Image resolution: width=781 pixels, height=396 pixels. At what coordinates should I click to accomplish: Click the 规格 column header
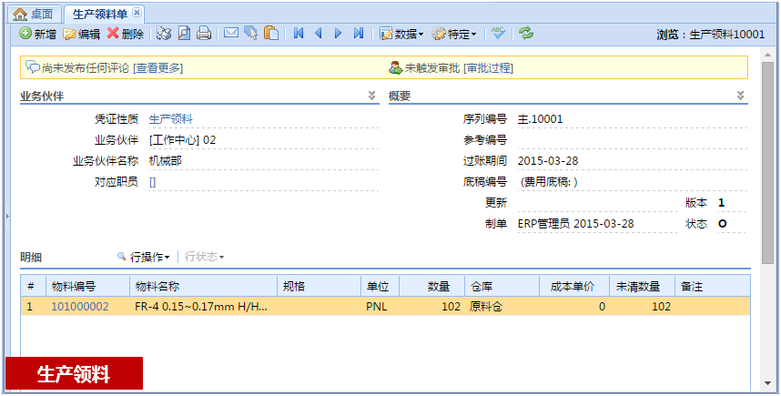click(319, 287)
